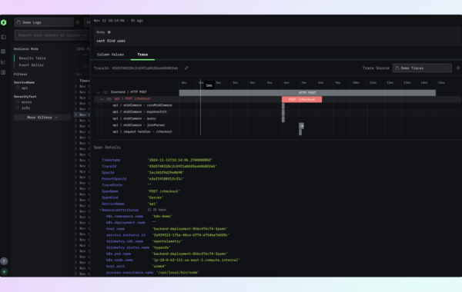Select Event Deltas analysis mode
The width and height of the screenshot is (462, 292).
pyautogui.click(x=32, y=65)
